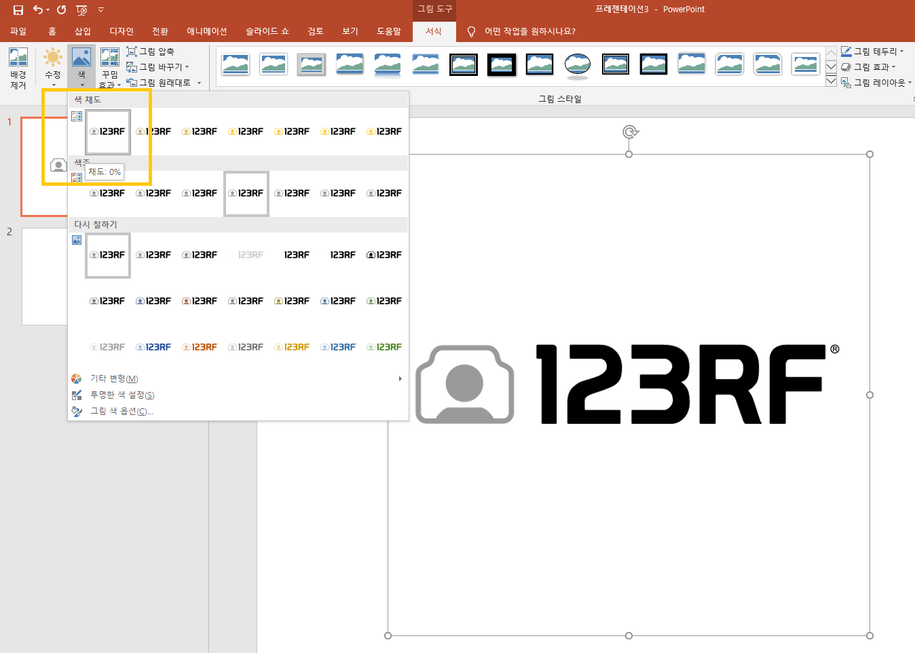Select the inverted black-and-white recolor swatch
Viewport: 915px width, 653px height.
[x=385, y=256]
